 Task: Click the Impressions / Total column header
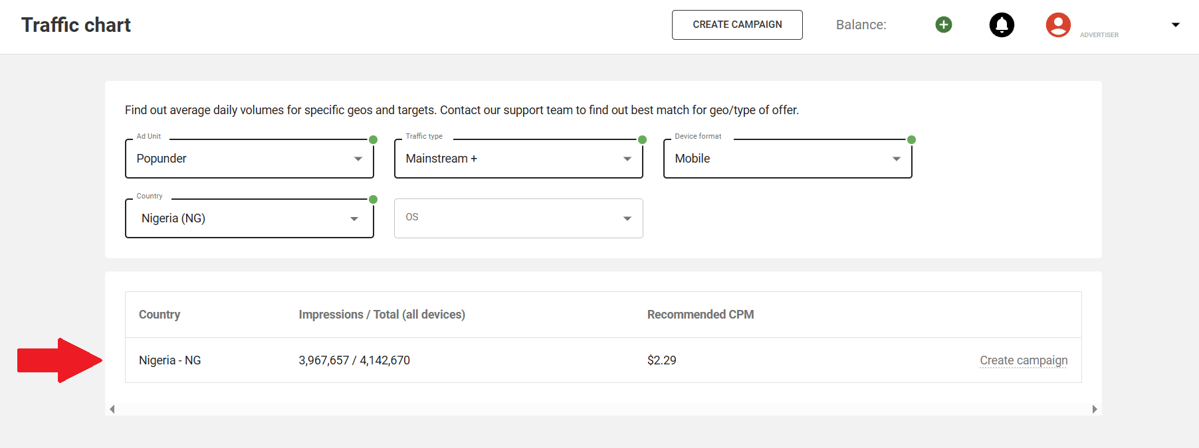[x=381, y=315]
